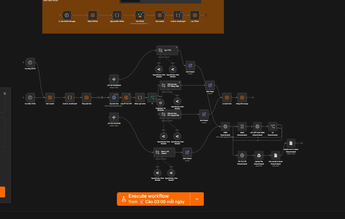345x219 pixels.
Task: Select the 'Basic LLM Chain2' node
Action: click(164, 152)
